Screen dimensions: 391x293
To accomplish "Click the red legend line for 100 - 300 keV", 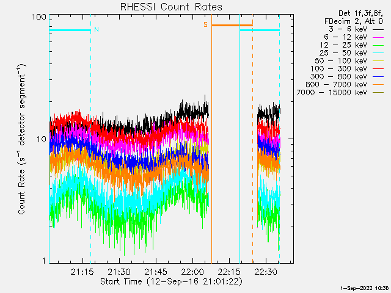I will point(378,69).
